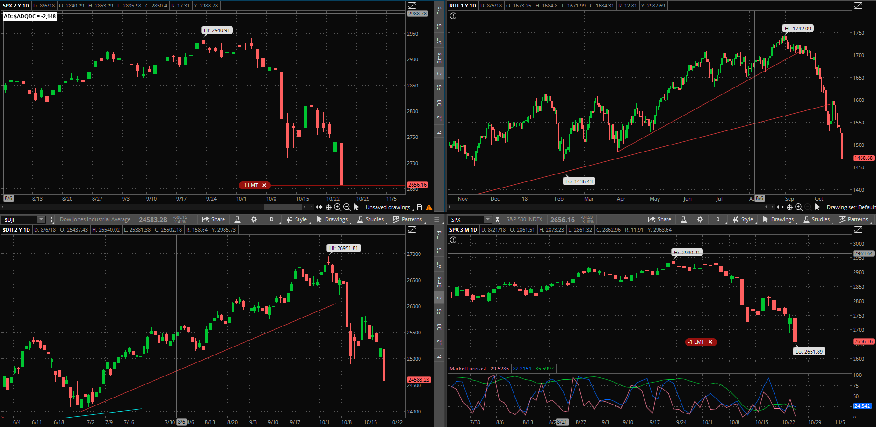This screenshot has width=876, height=427.
Task: Select pan tool below SPX 2Y chart
Action: coord(319,207)
